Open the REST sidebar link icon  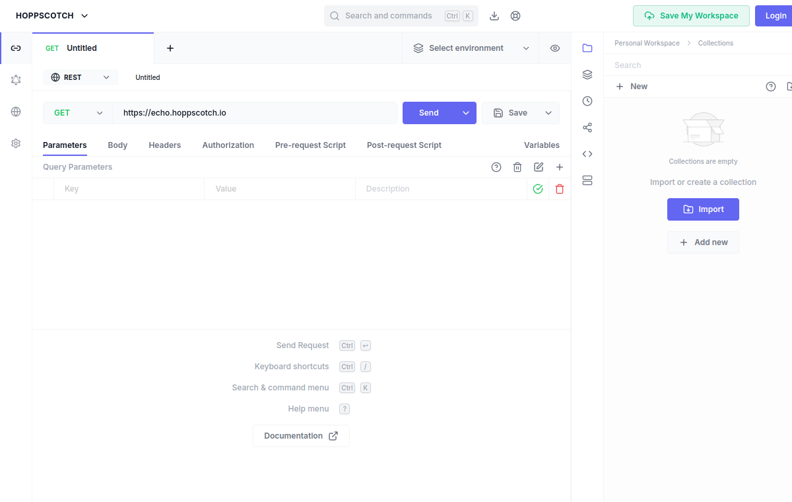16,48
